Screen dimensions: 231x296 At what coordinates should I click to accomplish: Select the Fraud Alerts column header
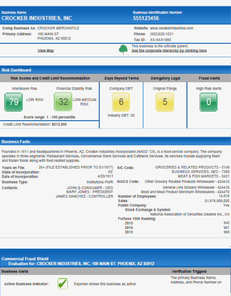(209, 78)
